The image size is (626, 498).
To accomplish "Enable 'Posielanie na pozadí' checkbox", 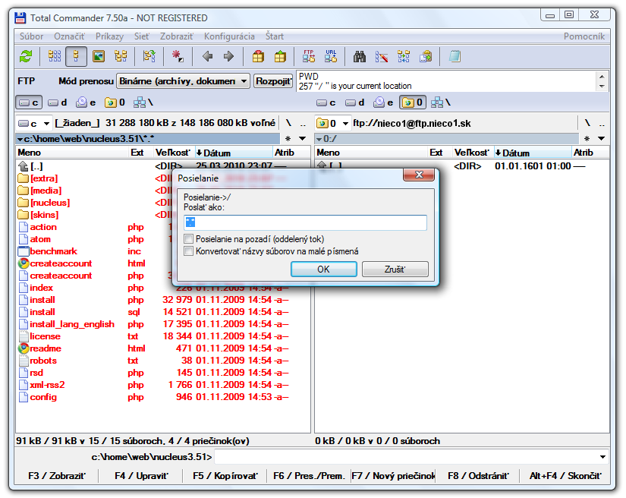I will [188, 239].
